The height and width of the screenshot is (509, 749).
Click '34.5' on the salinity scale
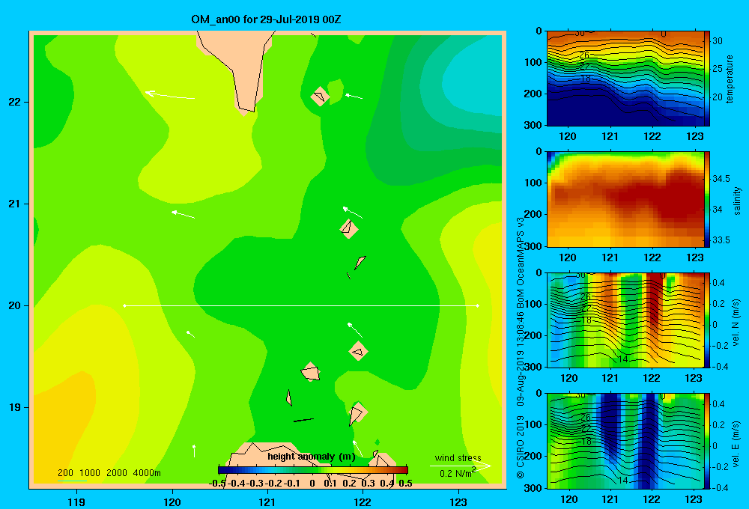[x=721, y=179]
